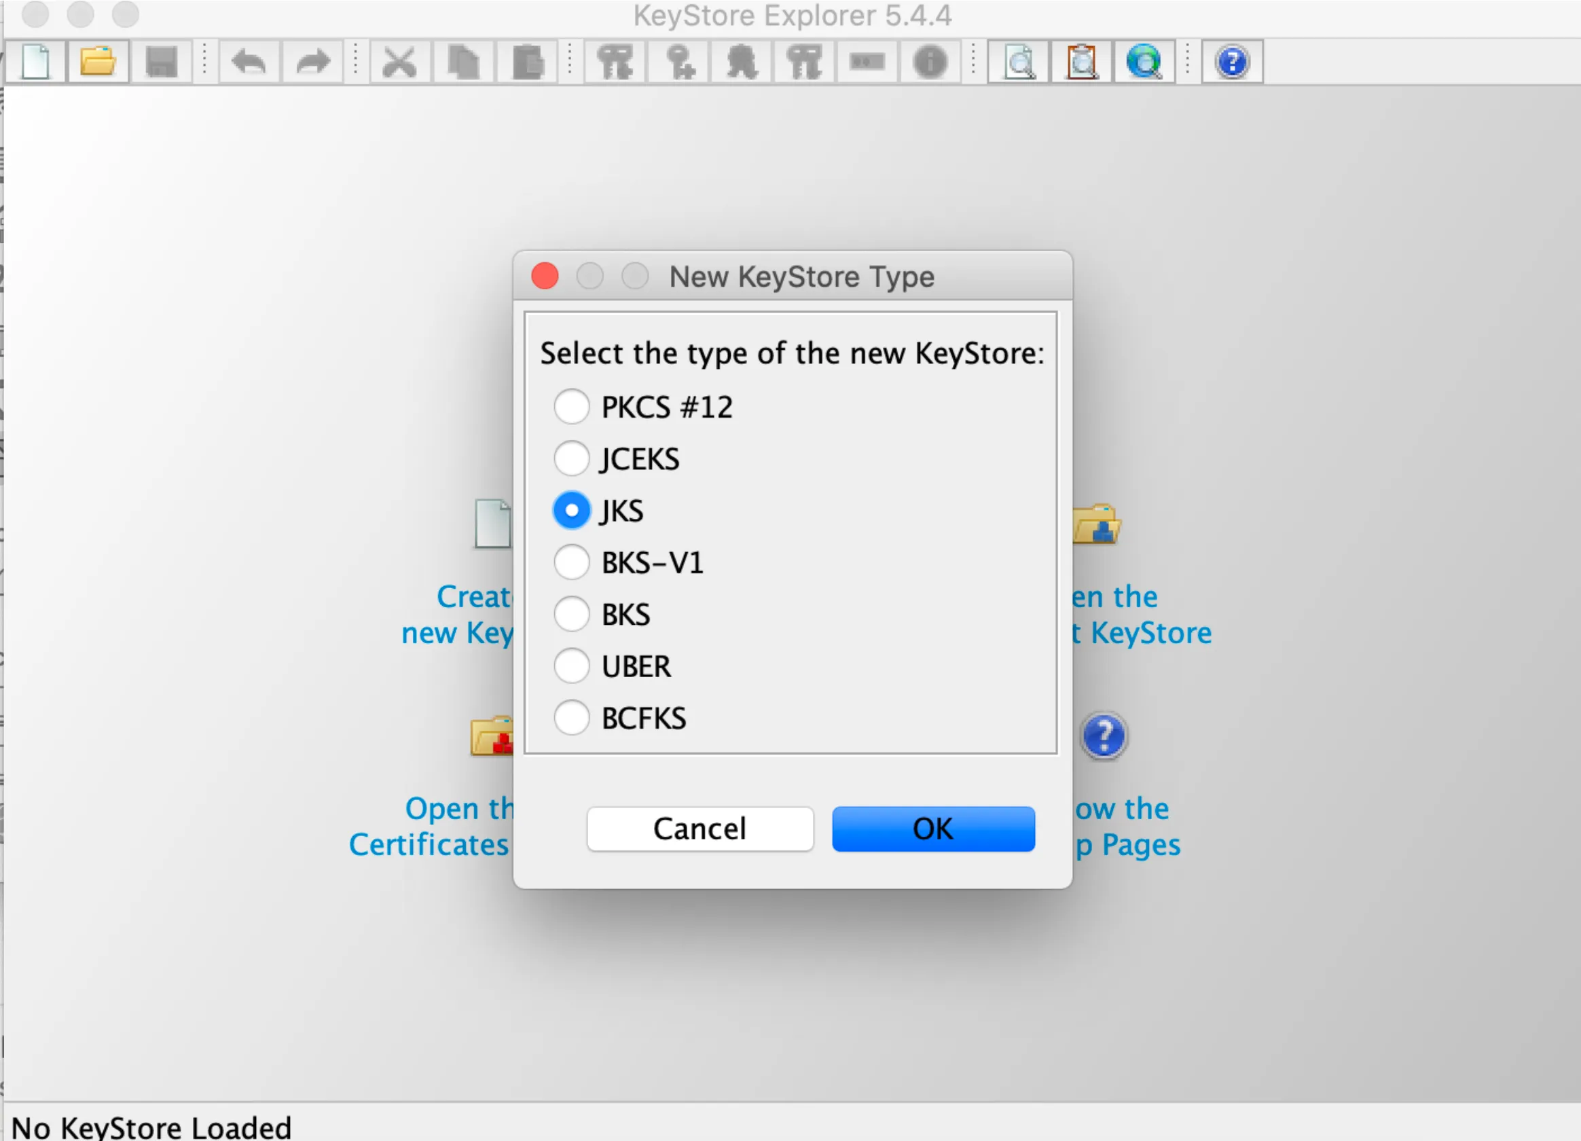Click the Show the Help Pages link text

pyautogui.click(x=1127, y=827)
